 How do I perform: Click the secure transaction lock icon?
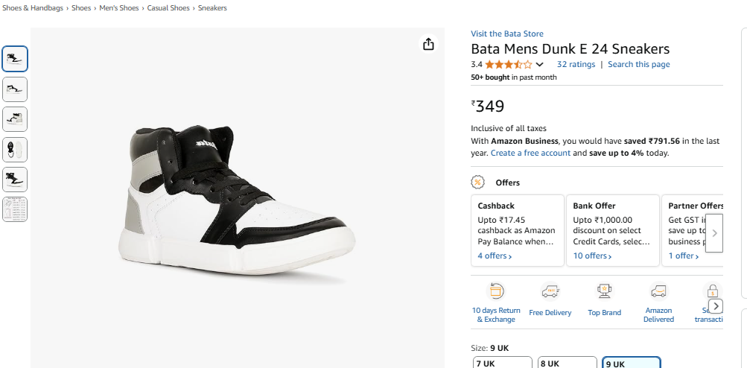coord(712,291)
